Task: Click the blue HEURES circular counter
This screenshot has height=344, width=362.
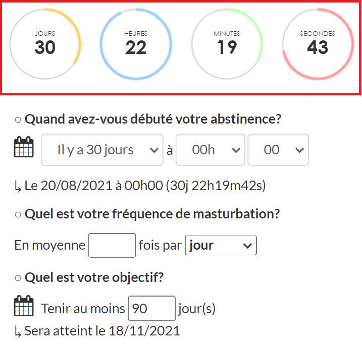Action: pyautogui.click(x=136, y=44)
